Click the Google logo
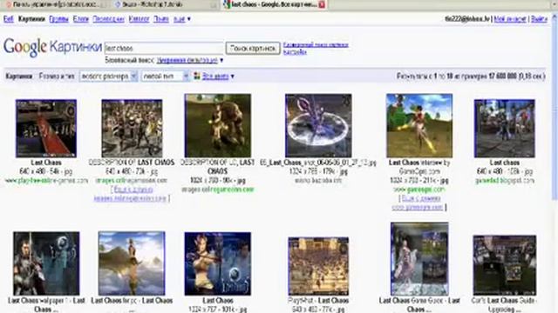 point(25,47)
